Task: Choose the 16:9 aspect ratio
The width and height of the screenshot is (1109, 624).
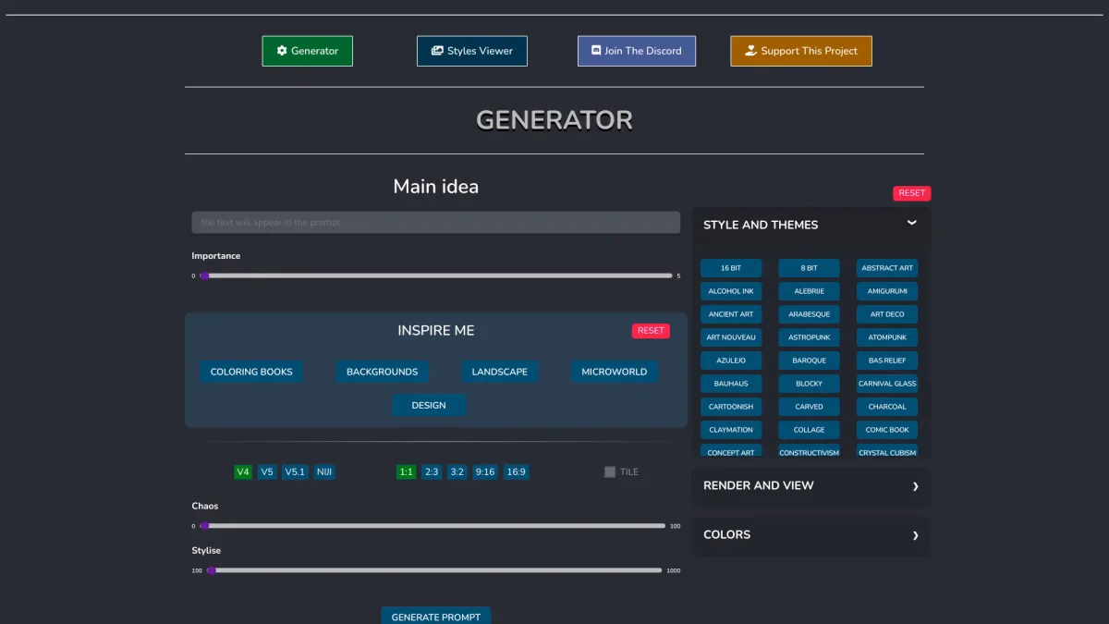Action: click(x=516, y=472)
